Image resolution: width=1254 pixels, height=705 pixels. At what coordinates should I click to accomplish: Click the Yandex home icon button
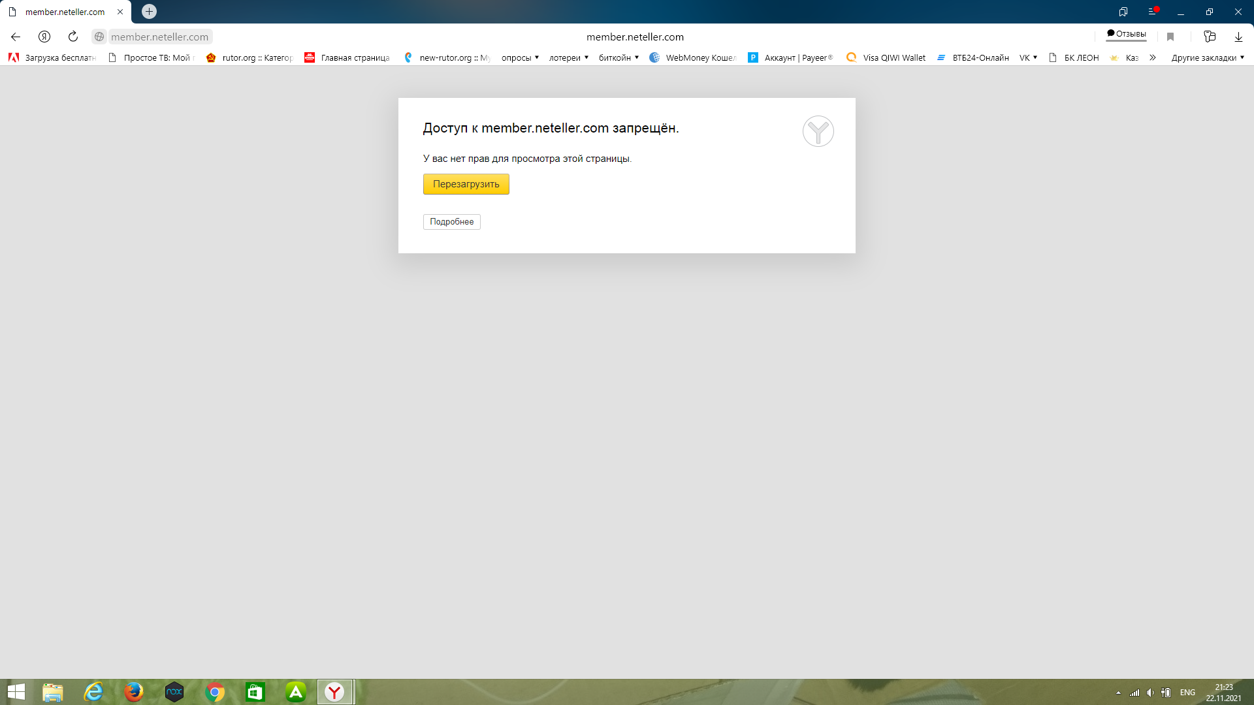click(44, 37)
